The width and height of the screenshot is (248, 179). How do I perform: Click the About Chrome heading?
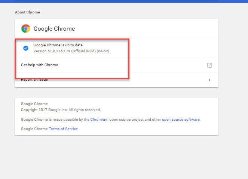[27, 12]
